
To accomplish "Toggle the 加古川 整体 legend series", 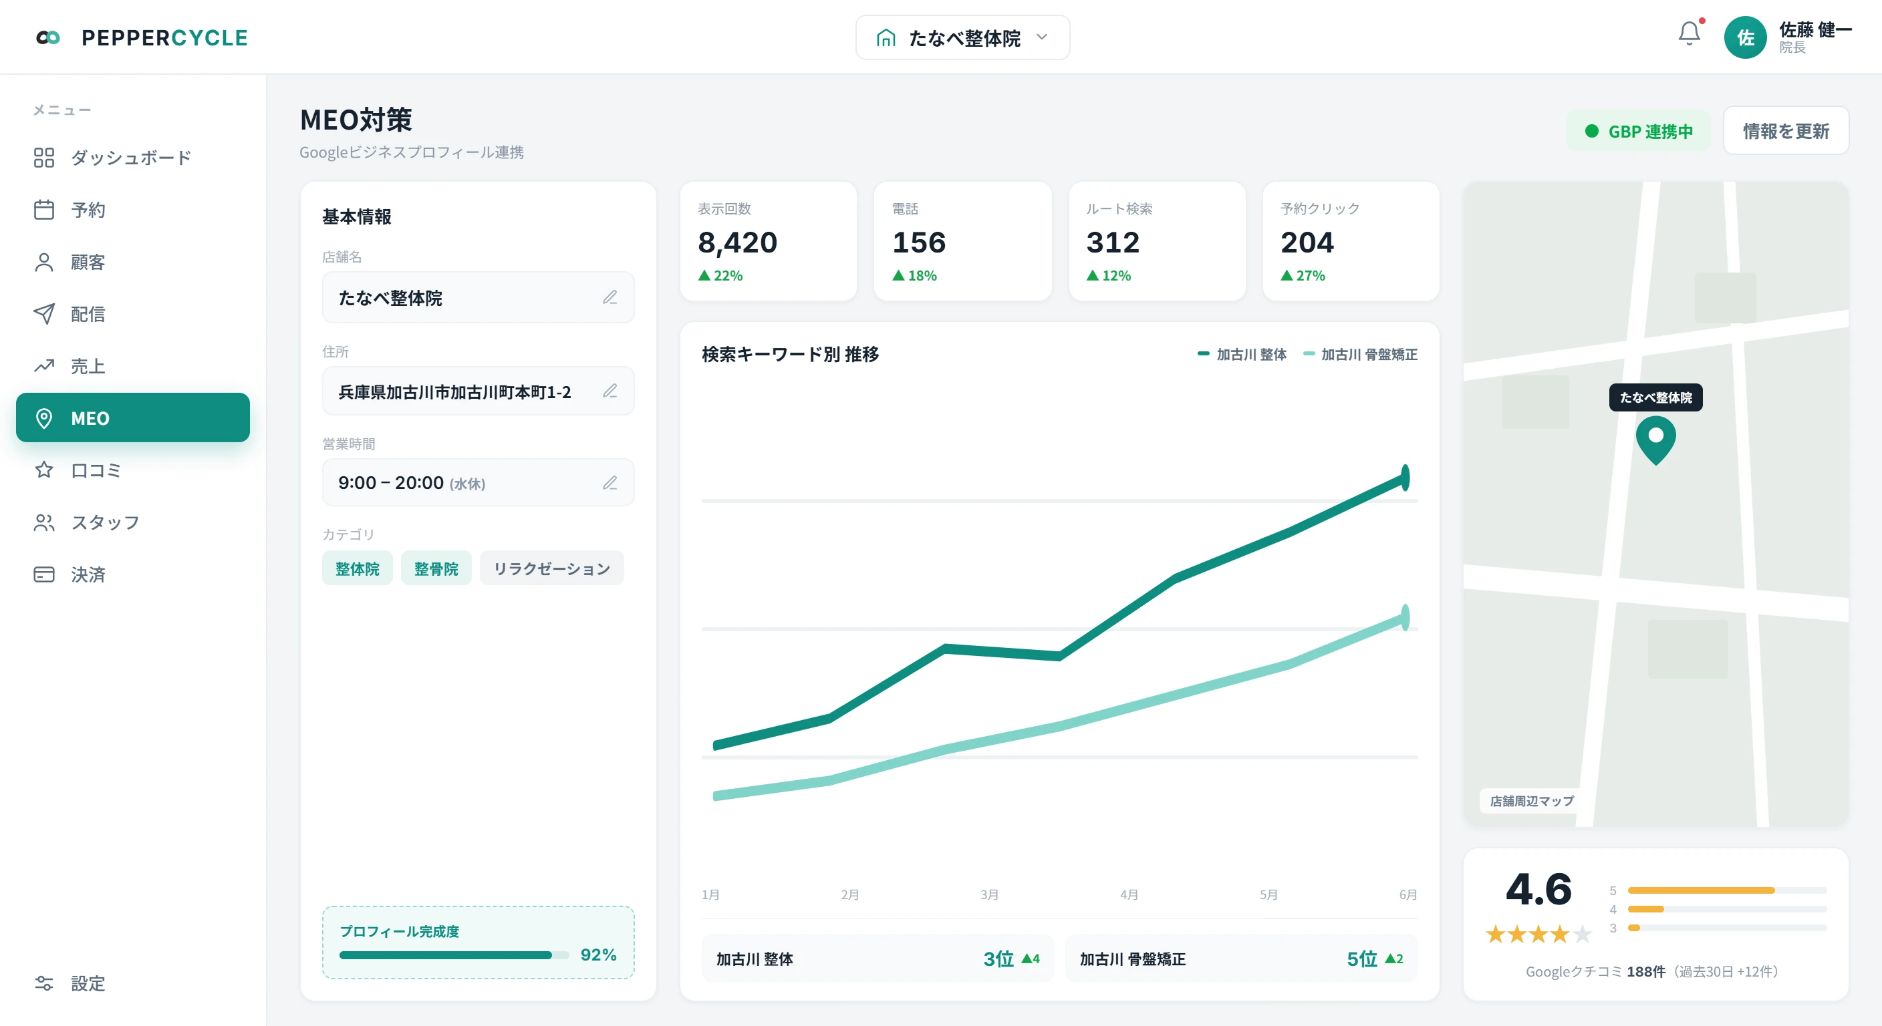I will pos(1242,354).
